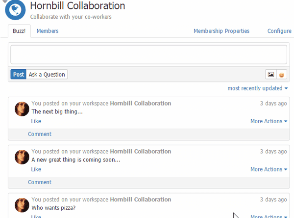Expand More Actions on 'A new great thing' post
294x218 pixels.
point(269,169)
